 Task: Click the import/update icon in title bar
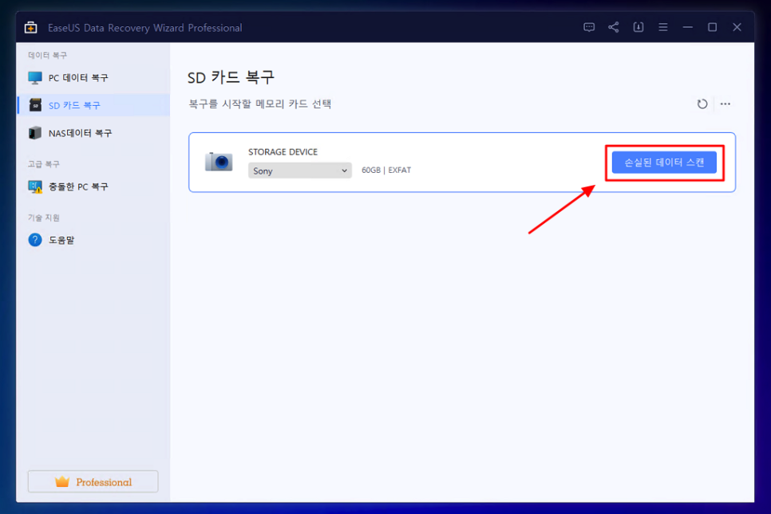pyautogui.click(x=639, y=27)
